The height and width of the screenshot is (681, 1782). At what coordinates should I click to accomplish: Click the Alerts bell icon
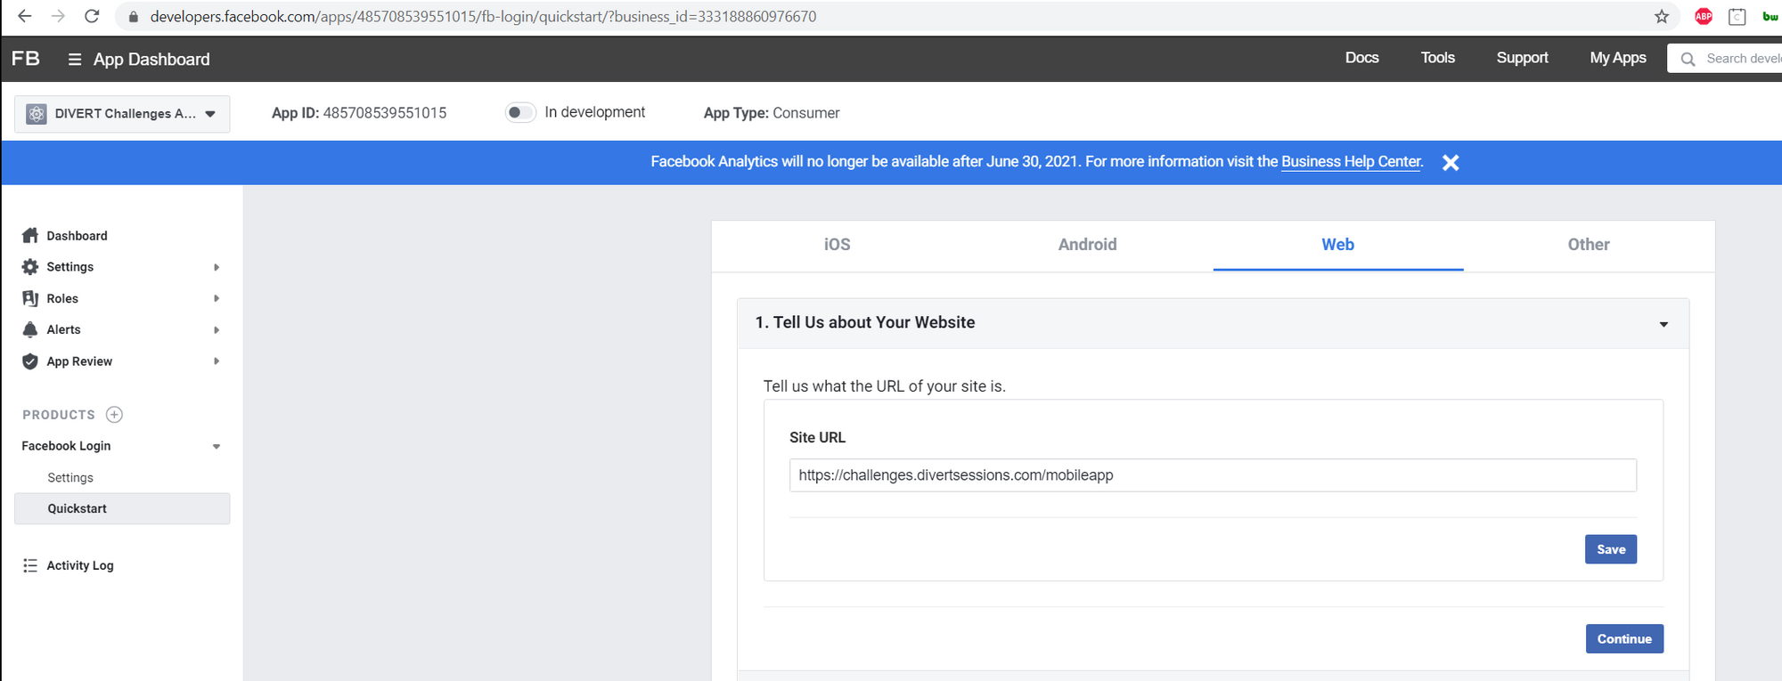coord(30,329)
